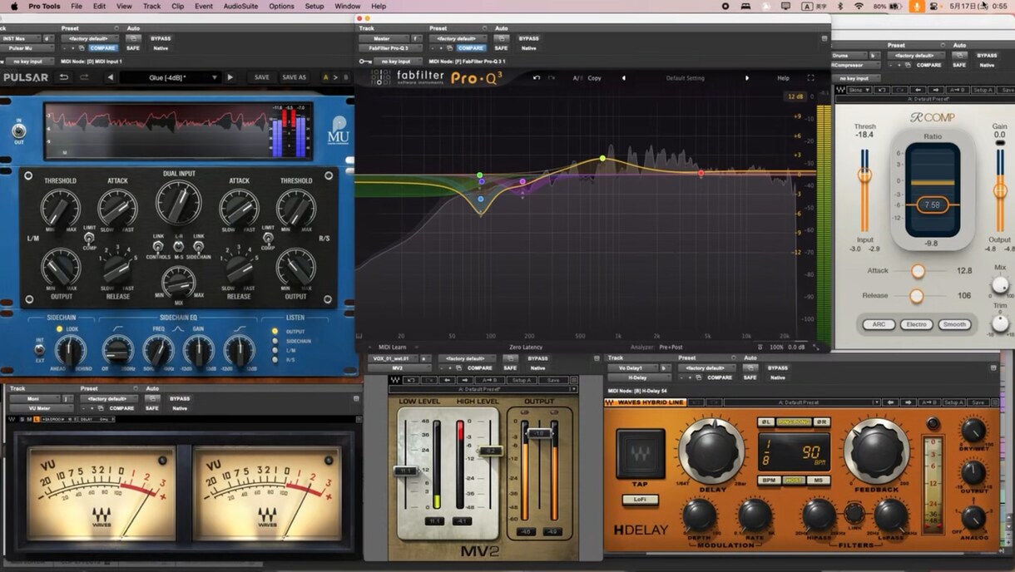Open the Setup menu
The height and width of the screenshot is (572, 1015).
(314, 6)
